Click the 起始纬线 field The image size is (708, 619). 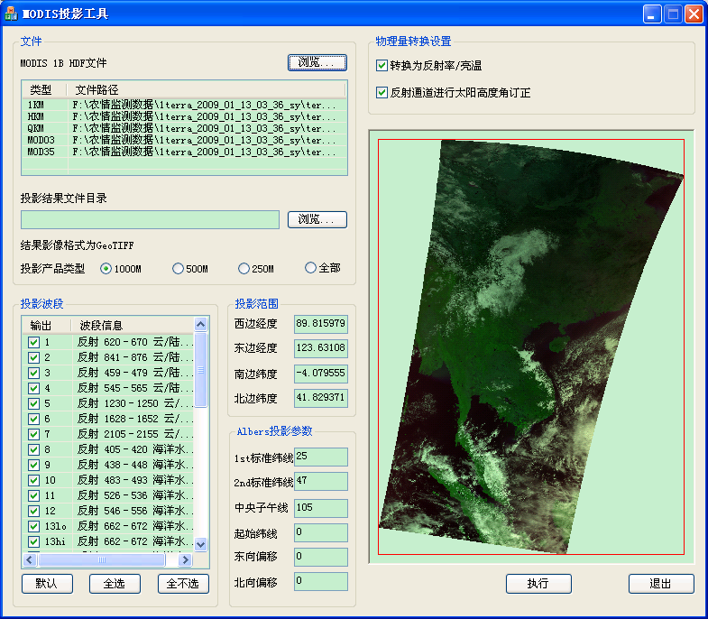321,532
